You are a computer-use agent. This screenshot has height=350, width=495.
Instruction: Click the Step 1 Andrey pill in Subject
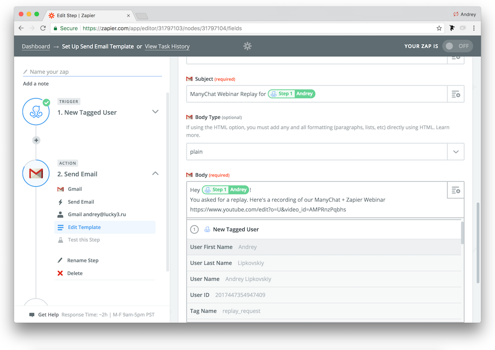(292, 94)
